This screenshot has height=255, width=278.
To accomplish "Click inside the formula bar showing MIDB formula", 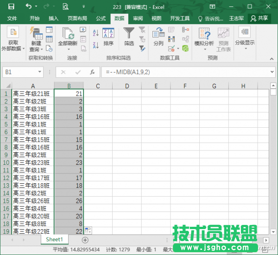I will (x=185, y=72).
